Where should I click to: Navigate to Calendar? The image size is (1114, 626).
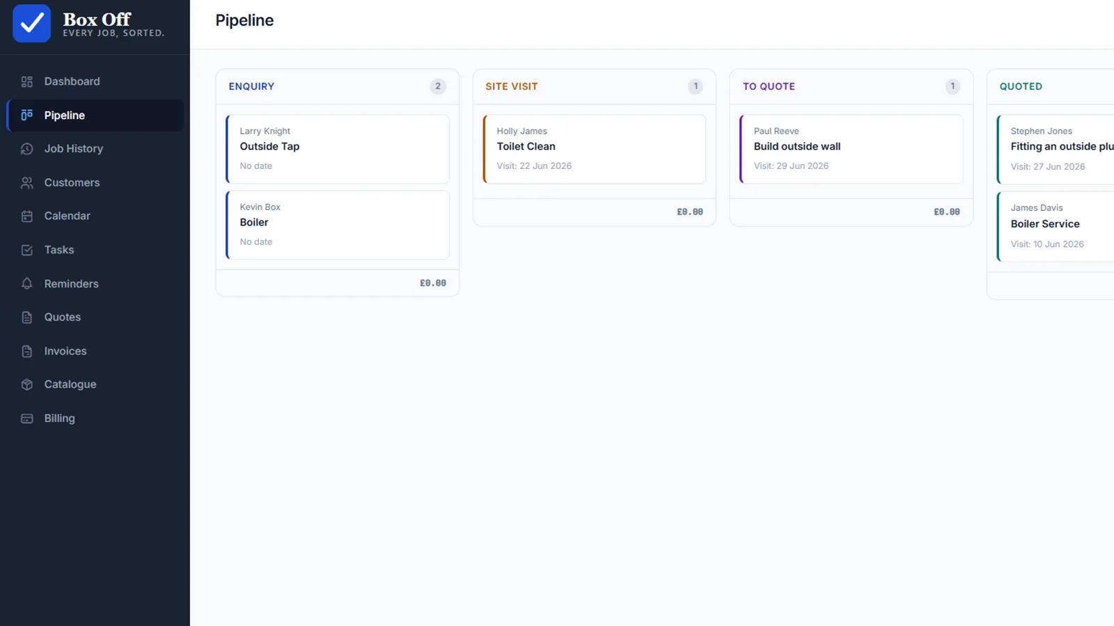click(95, 216)
